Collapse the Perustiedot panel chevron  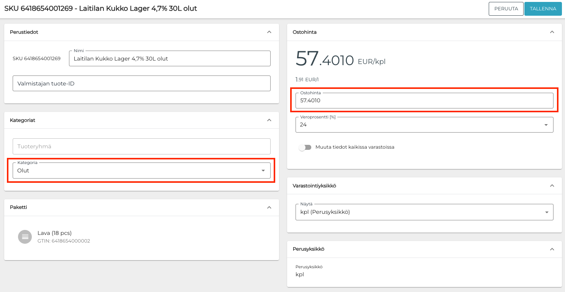pyautogui.click(x=269, y=32)
